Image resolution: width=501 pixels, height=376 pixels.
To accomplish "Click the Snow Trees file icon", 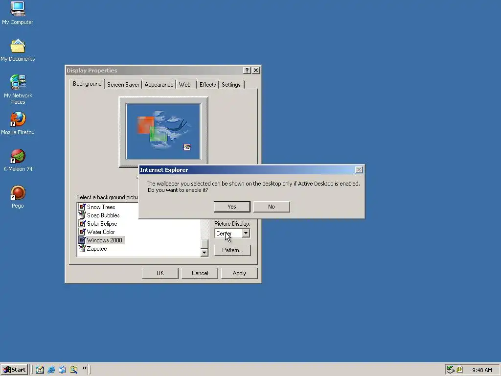I will click(82, 207).
